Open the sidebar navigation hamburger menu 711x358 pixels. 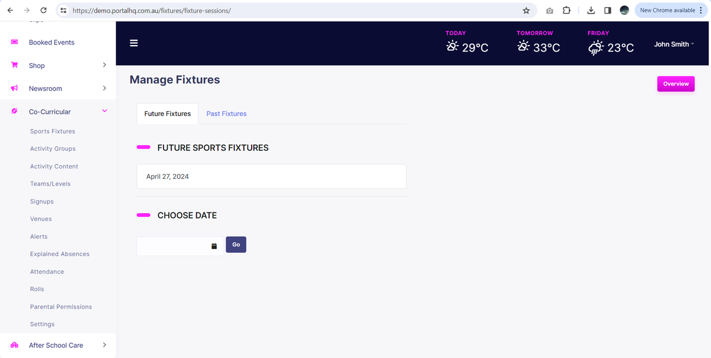pos(134,43)
